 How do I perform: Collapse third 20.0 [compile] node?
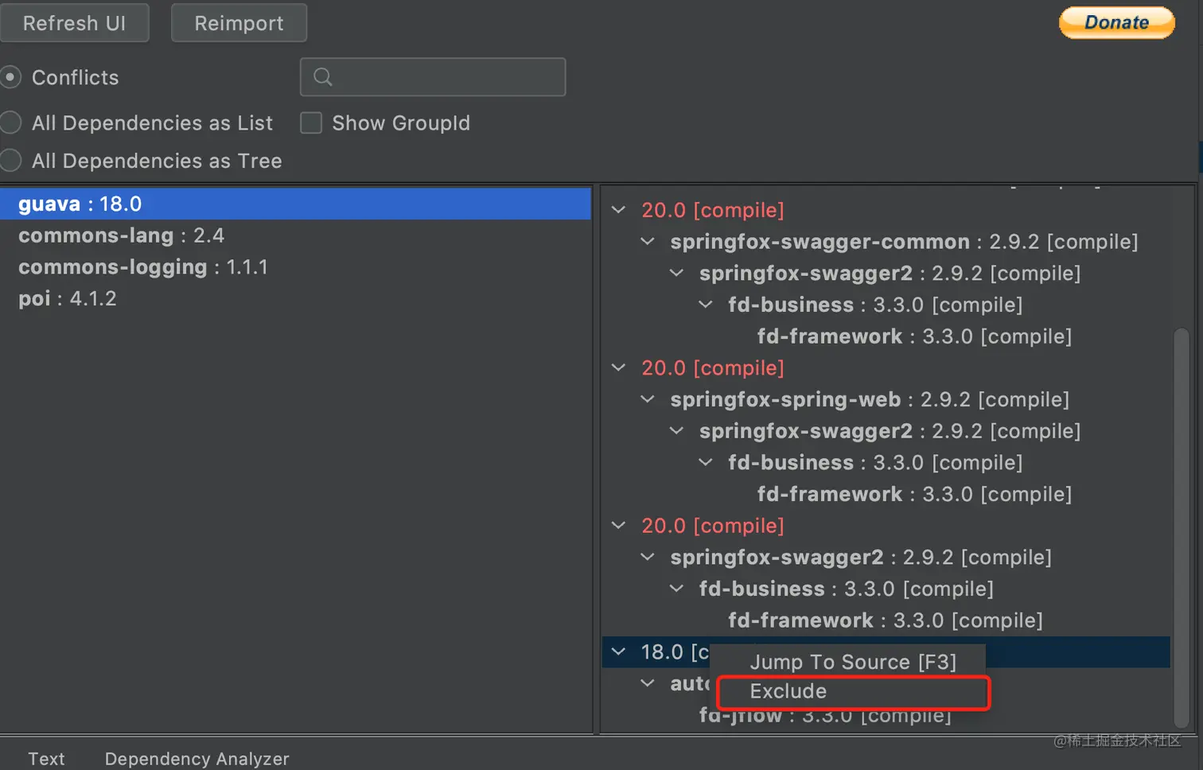(x=618, y=525)
